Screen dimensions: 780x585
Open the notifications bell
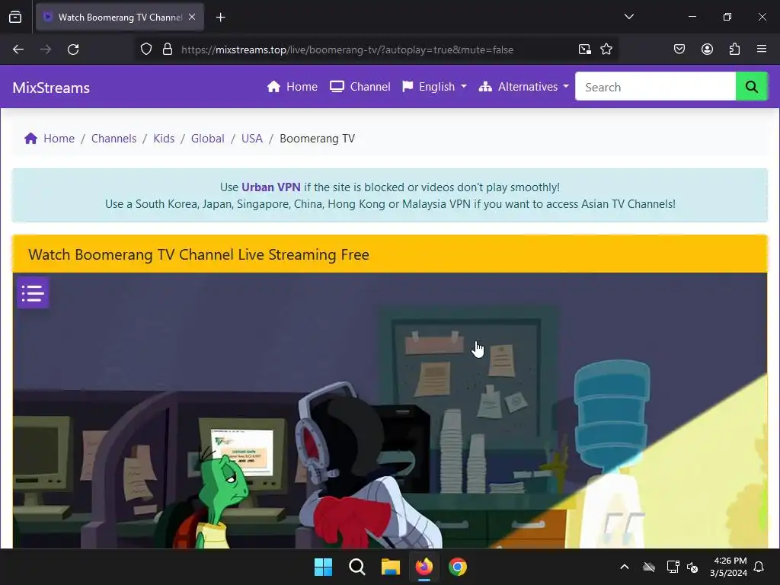point(759,567)
